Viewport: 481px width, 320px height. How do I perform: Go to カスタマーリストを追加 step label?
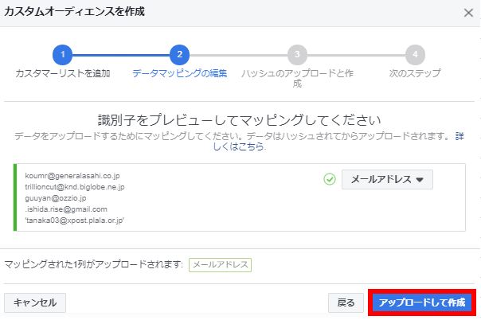click(63, 73)
